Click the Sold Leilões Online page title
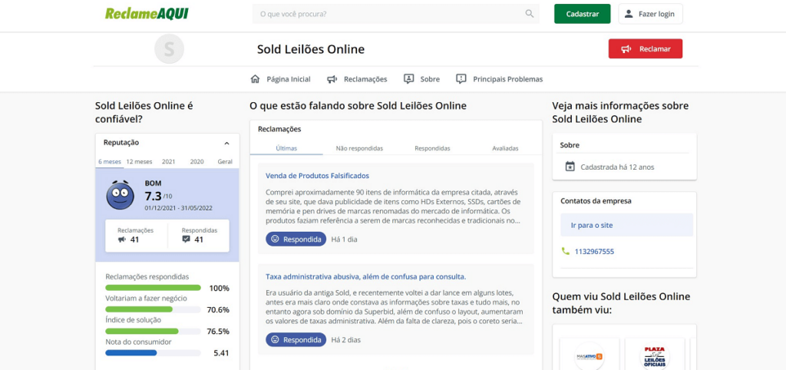The height and width of the screenshot is (370, 786). pyautogui.click(x=311, y=49)
